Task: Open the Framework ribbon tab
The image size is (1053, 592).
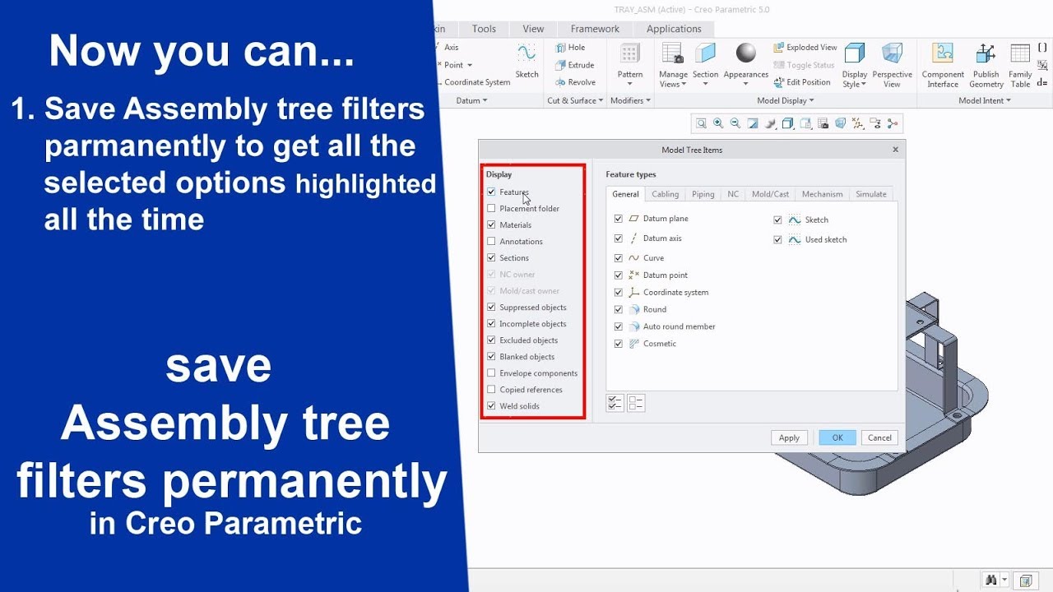Action: click(595, 29)
